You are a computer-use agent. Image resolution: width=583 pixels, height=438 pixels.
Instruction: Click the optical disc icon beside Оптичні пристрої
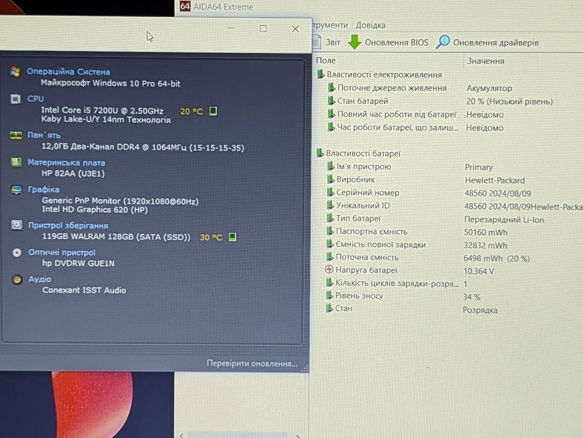point(17,252)
